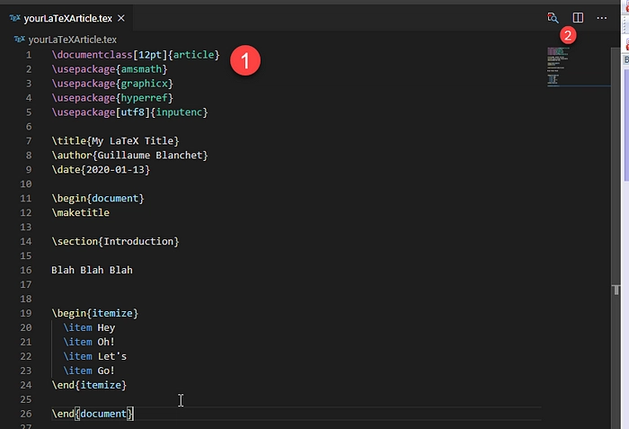Click the author name Guillaume Blanchet
Image resolution: width=629 pixels, height=429 pixels.
153,155
